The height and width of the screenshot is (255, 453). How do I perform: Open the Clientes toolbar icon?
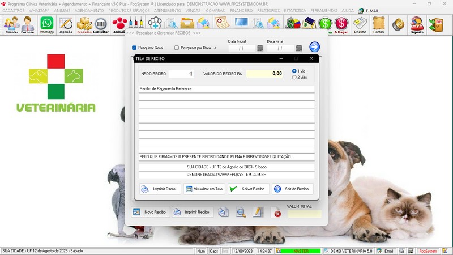[x=12, y=25]
